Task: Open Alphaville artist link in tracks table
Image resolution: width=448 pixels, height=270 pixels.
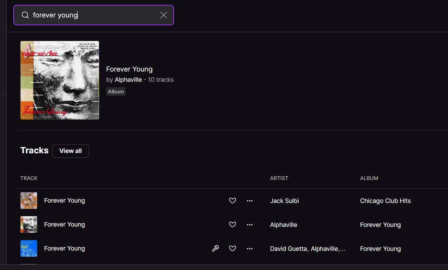Action: 284,225
